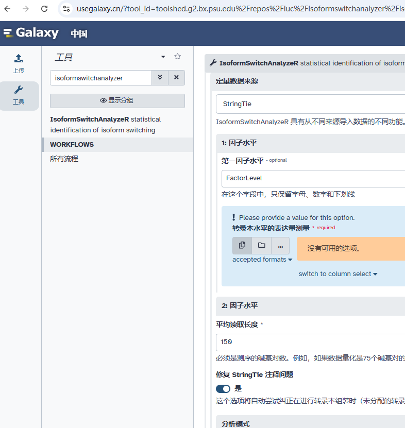Click the Galaxy logo
Image resolution: width=405 pixels, height=428 pixels.
(31, 33)
